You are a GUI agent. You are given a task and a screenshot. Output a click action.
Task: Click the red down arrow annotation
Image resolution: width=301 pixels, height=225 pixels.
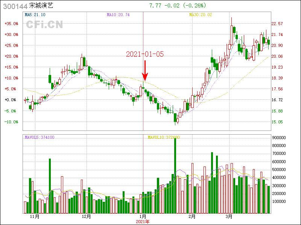point(145,70)
